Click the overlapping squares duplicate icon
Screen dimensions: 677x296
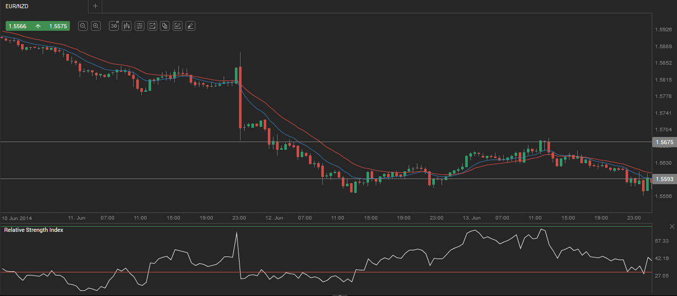[x=164, y=26]
